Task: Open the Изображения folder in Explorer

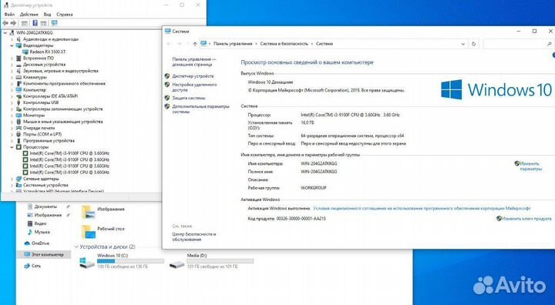Action: click(103, 212)
